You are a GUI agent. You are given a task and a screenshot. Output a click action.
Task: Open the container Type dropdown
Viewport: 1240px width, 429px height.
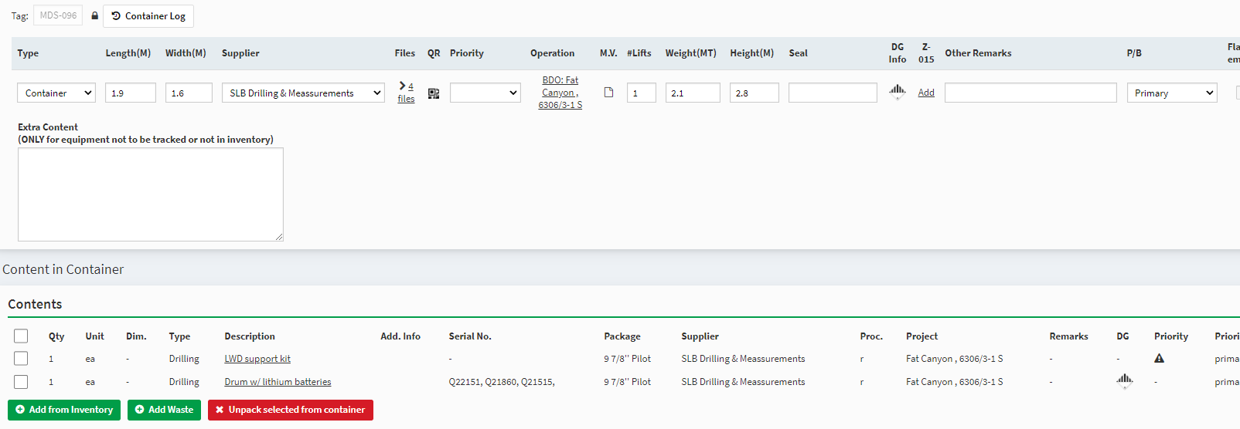pos(56,93)
